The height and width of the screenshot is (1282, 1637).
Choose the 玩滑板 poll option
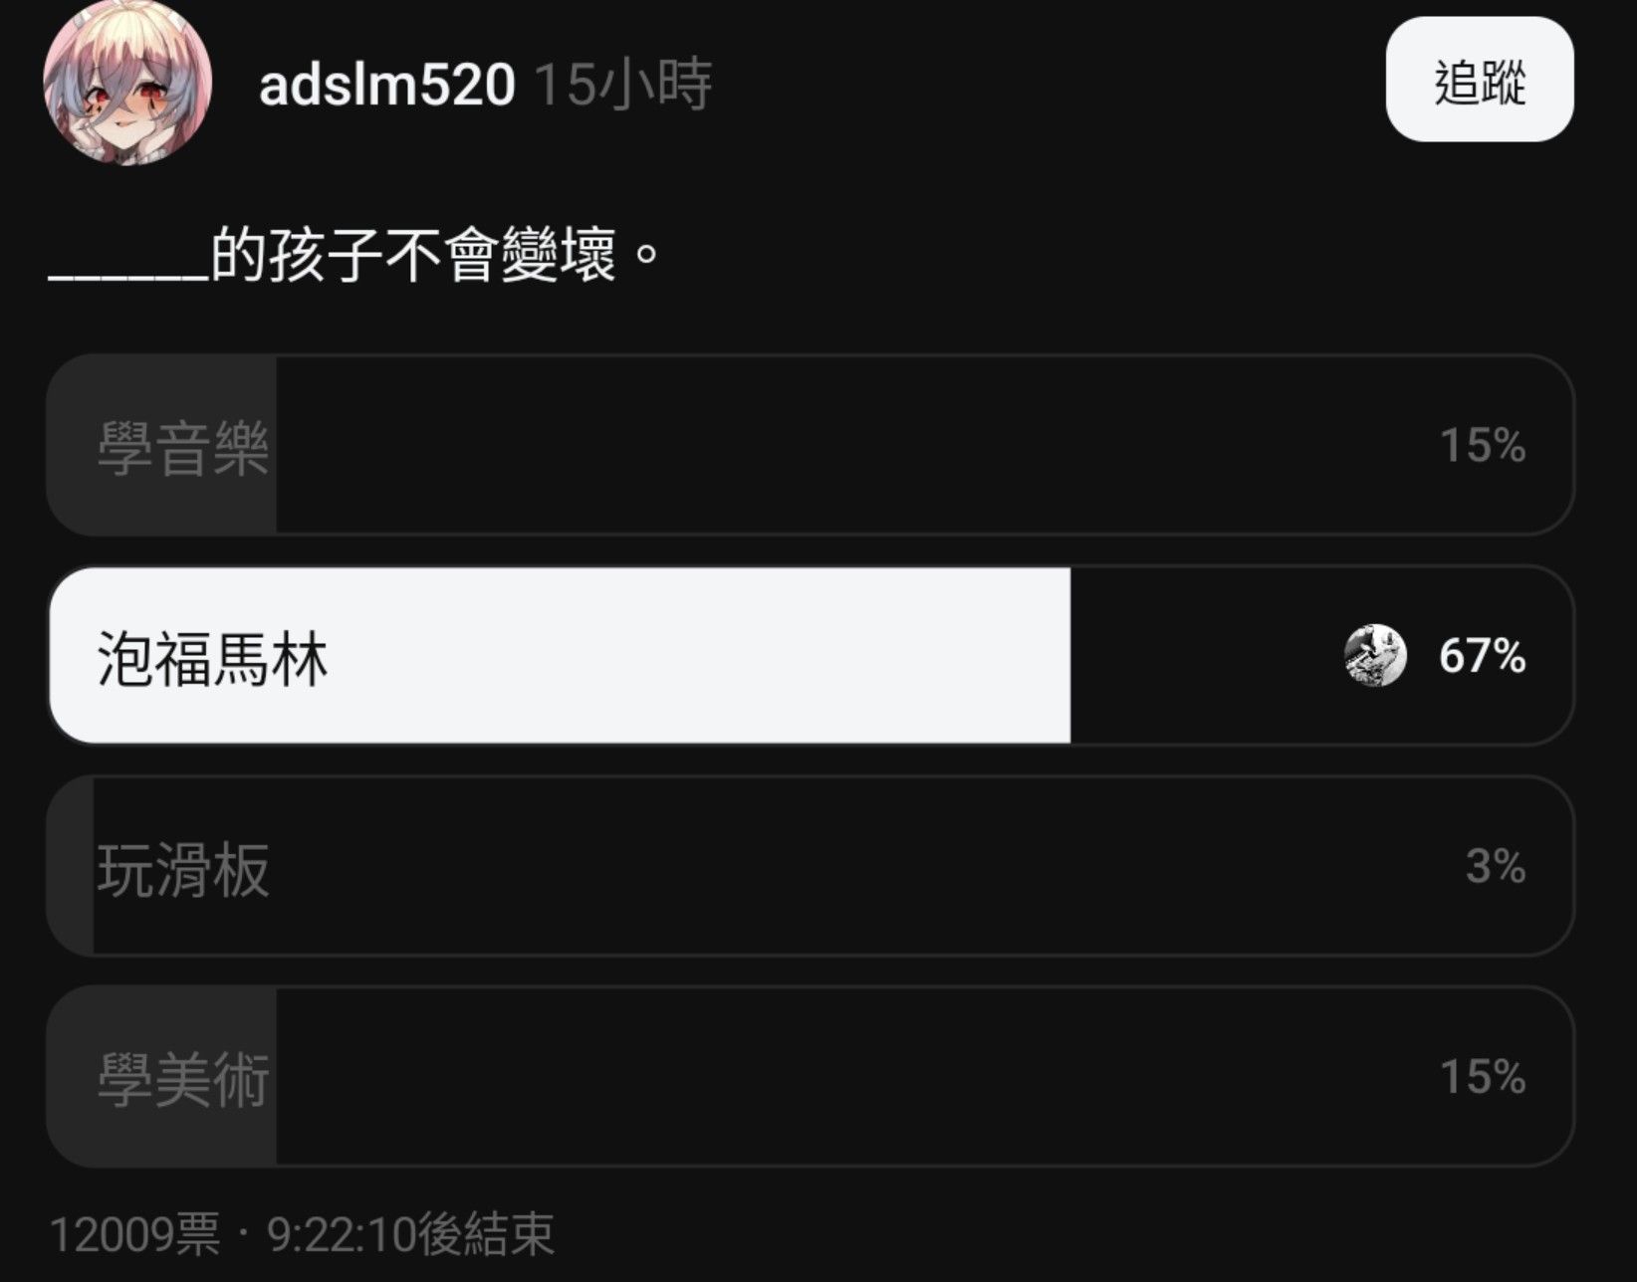coord(811,866)
